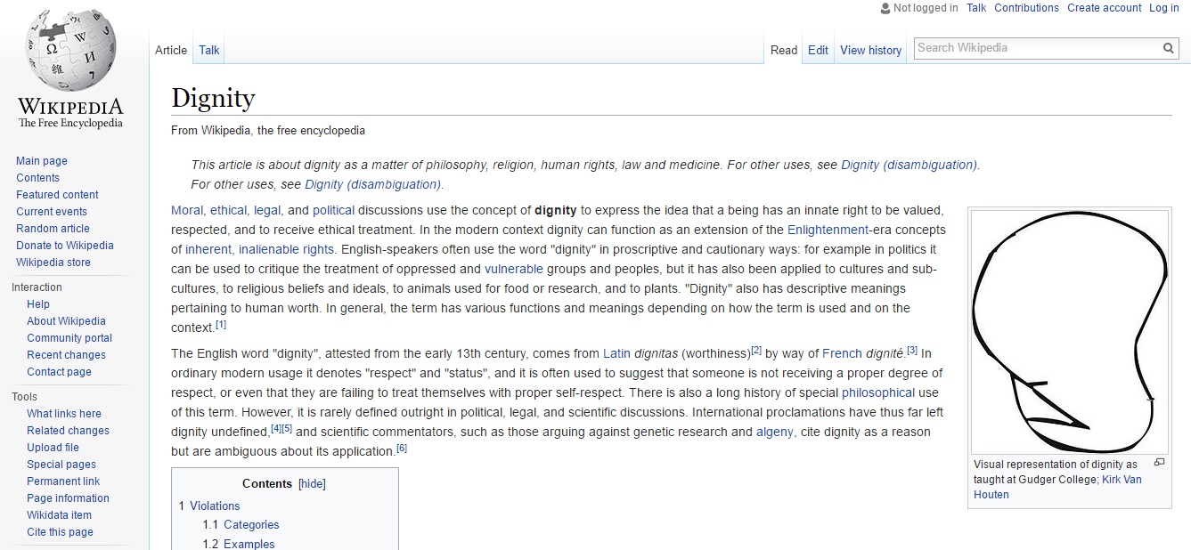Click the enlarge icon on image caption
Viewport: 1191px width, 550px height.
click(1159, 462)
